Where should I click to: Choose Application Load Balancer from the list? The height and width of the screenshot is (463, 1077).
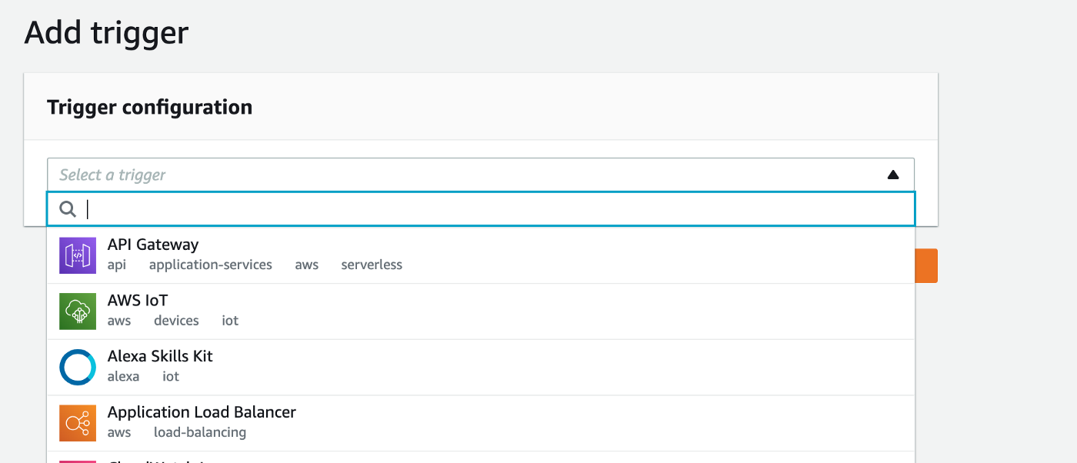tap(481, 423)
